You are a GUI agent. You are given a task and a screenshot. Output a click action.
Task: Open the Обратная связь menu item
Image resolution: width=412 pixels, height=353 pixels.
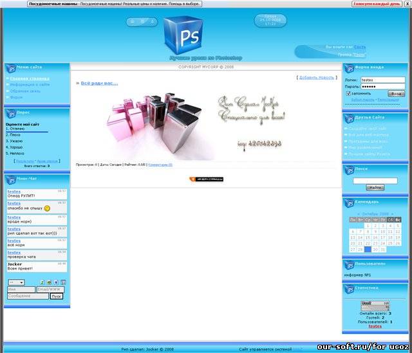pos(25,91)
